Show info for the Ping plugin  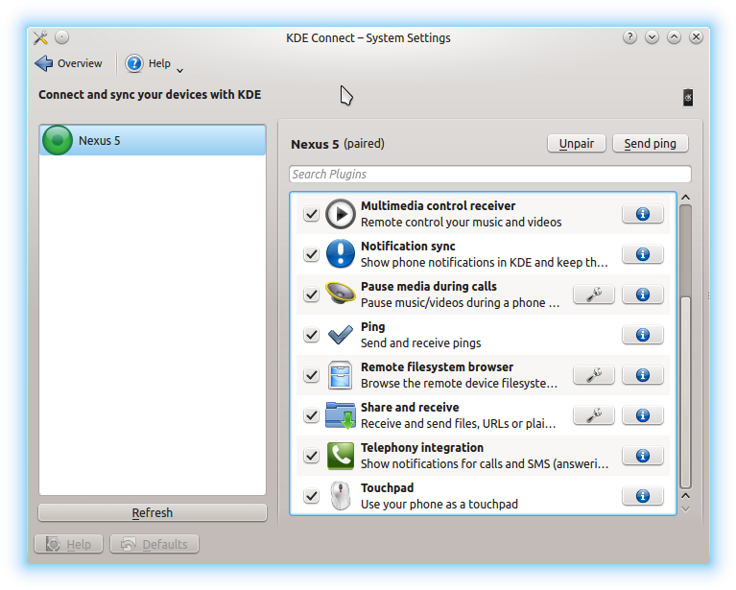[x=643, y=335]
